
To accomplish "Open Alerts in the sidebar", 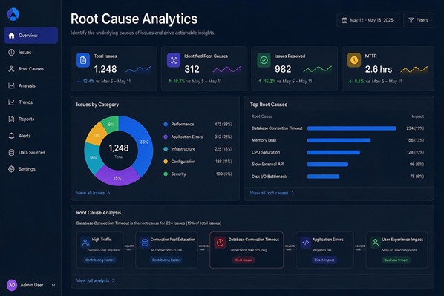I will [31, 136].
